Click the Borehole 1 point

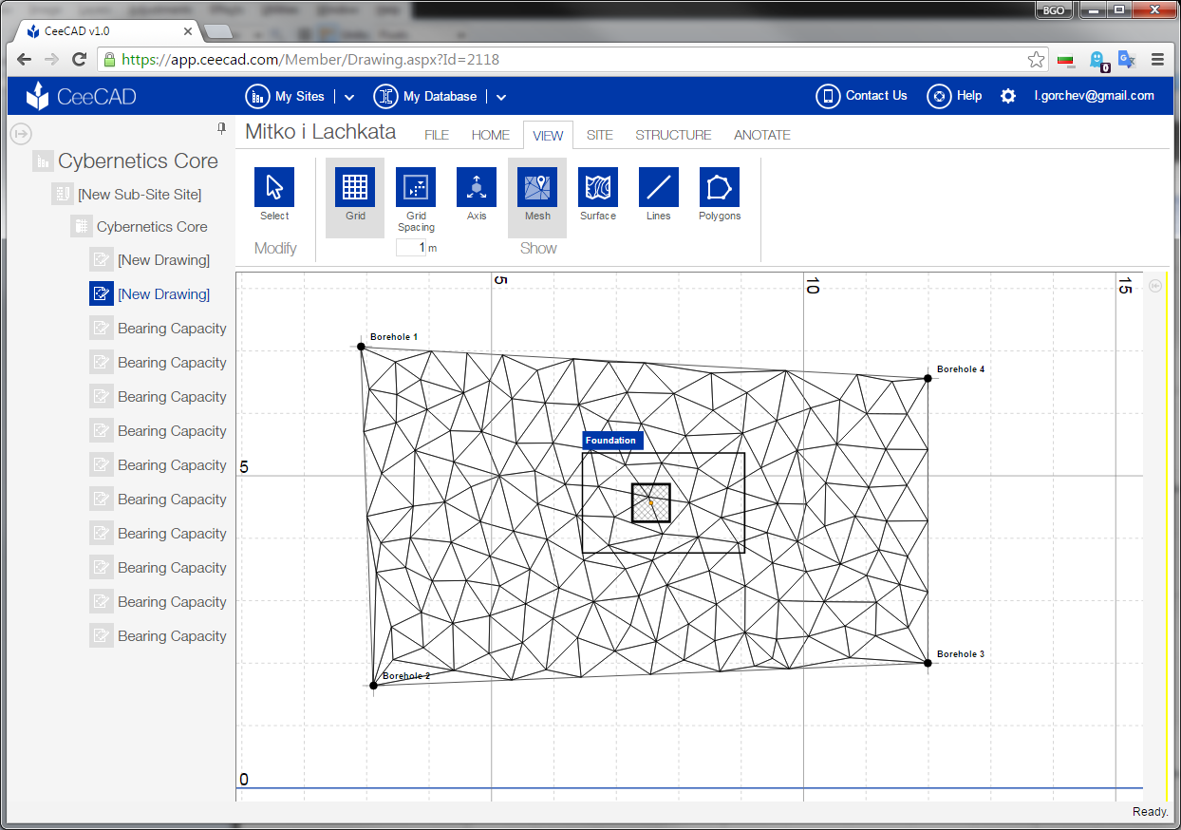tap(361, 347)
